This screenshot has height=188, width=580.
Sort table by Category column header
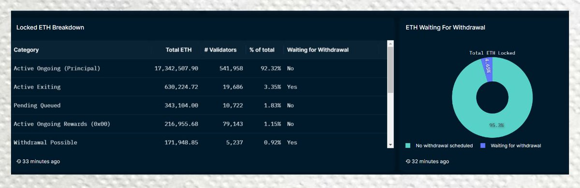pos(26,50)
